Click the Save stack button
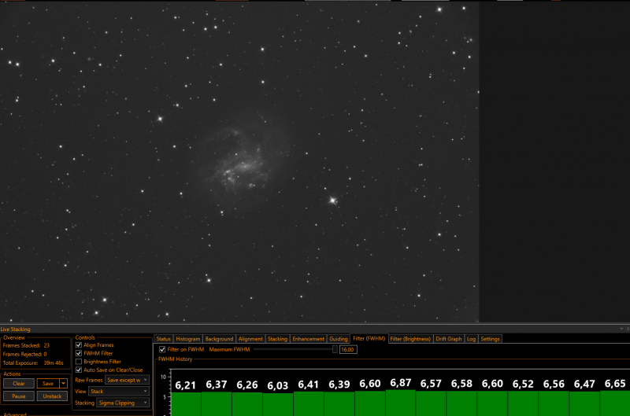Viewport: 630px width, 416px height. tap(48, 384)
